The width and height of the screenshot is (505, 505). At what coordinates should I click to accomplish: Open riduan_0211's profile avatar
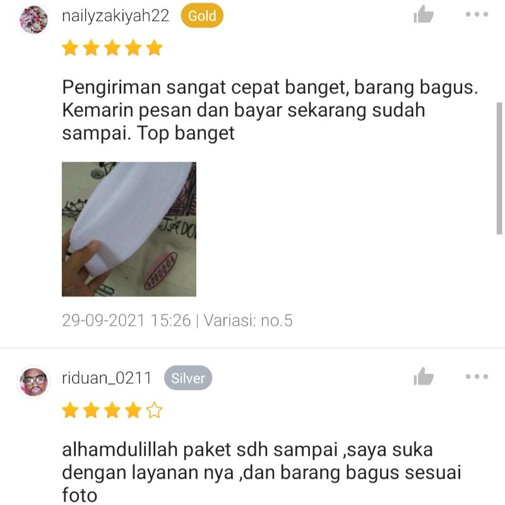(34, 382)
